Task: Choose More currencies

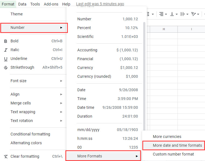Action: click(x=167, y=137)
